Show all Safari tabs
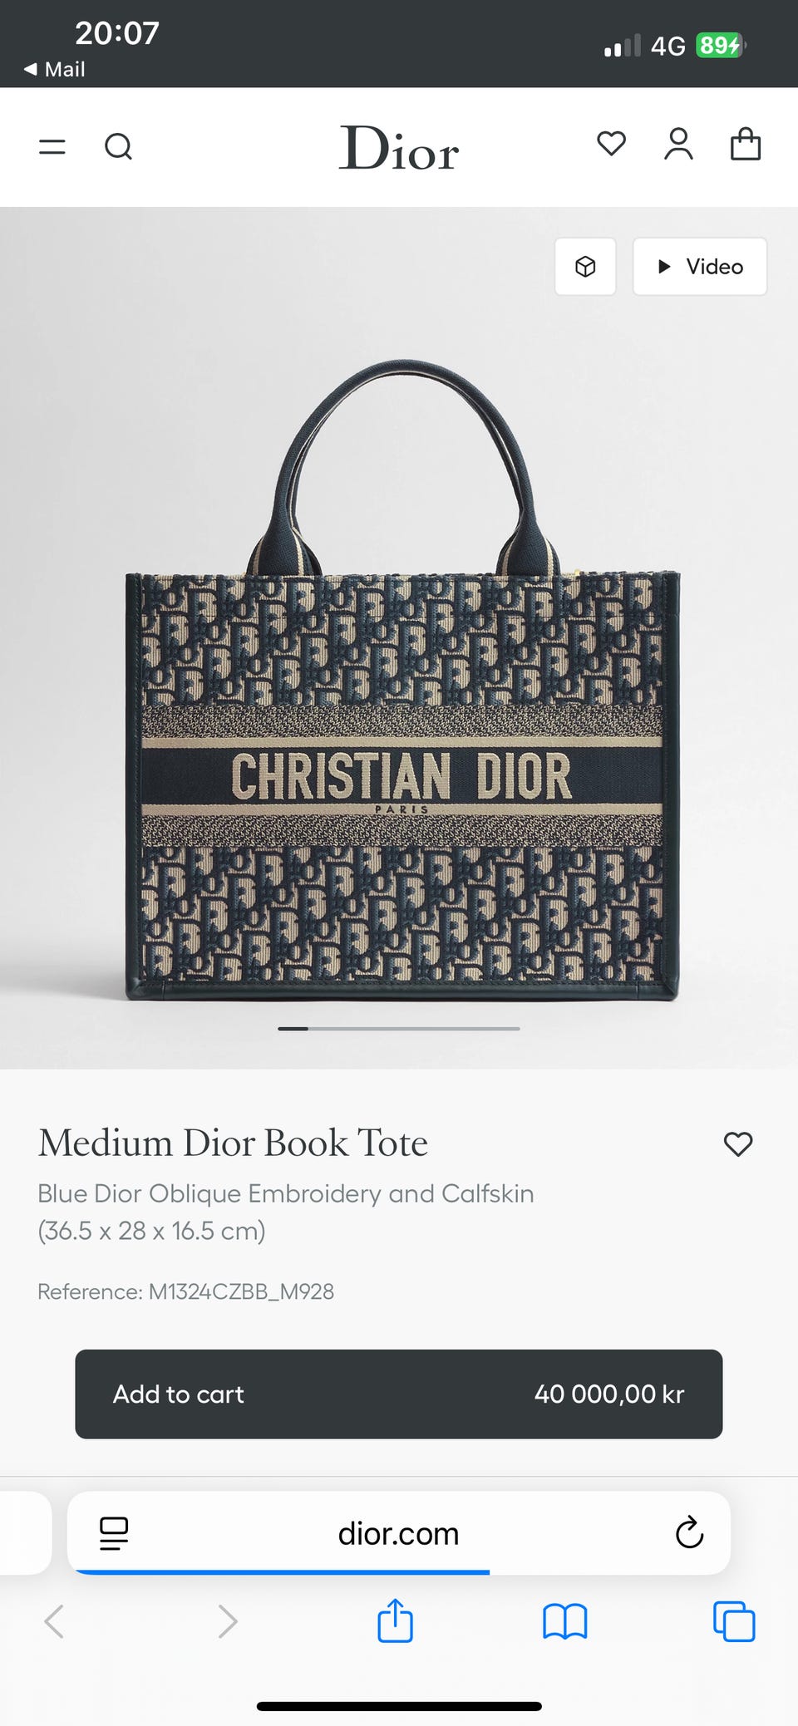Image resolution: width=798 pixels, height=1726 pixels. [x=734, y=1621]
